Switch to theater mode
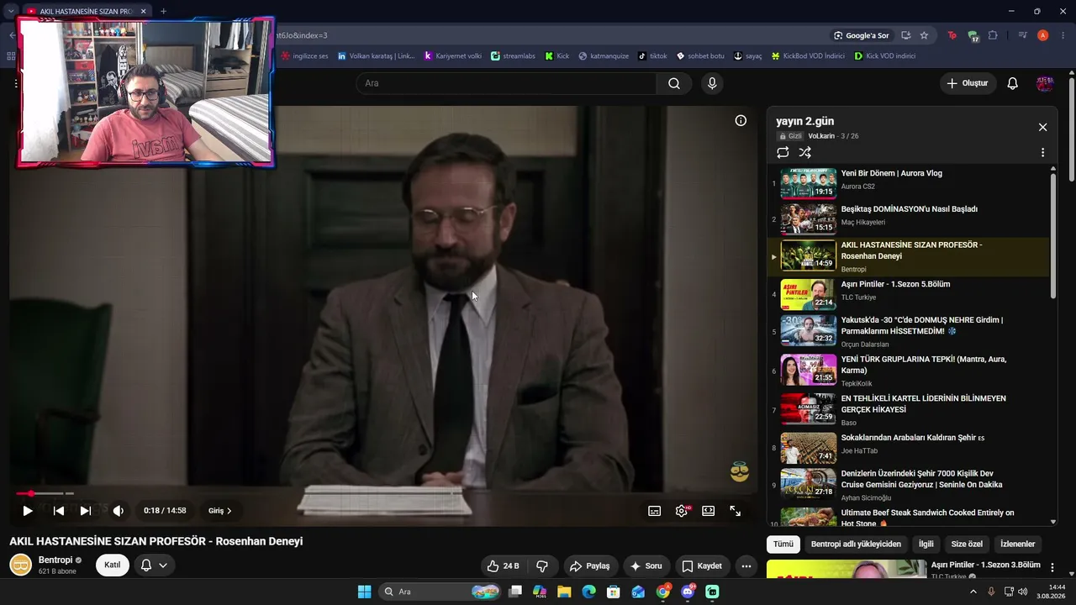Viewport: 1076px width, 605px height. (x=709, y=510)
